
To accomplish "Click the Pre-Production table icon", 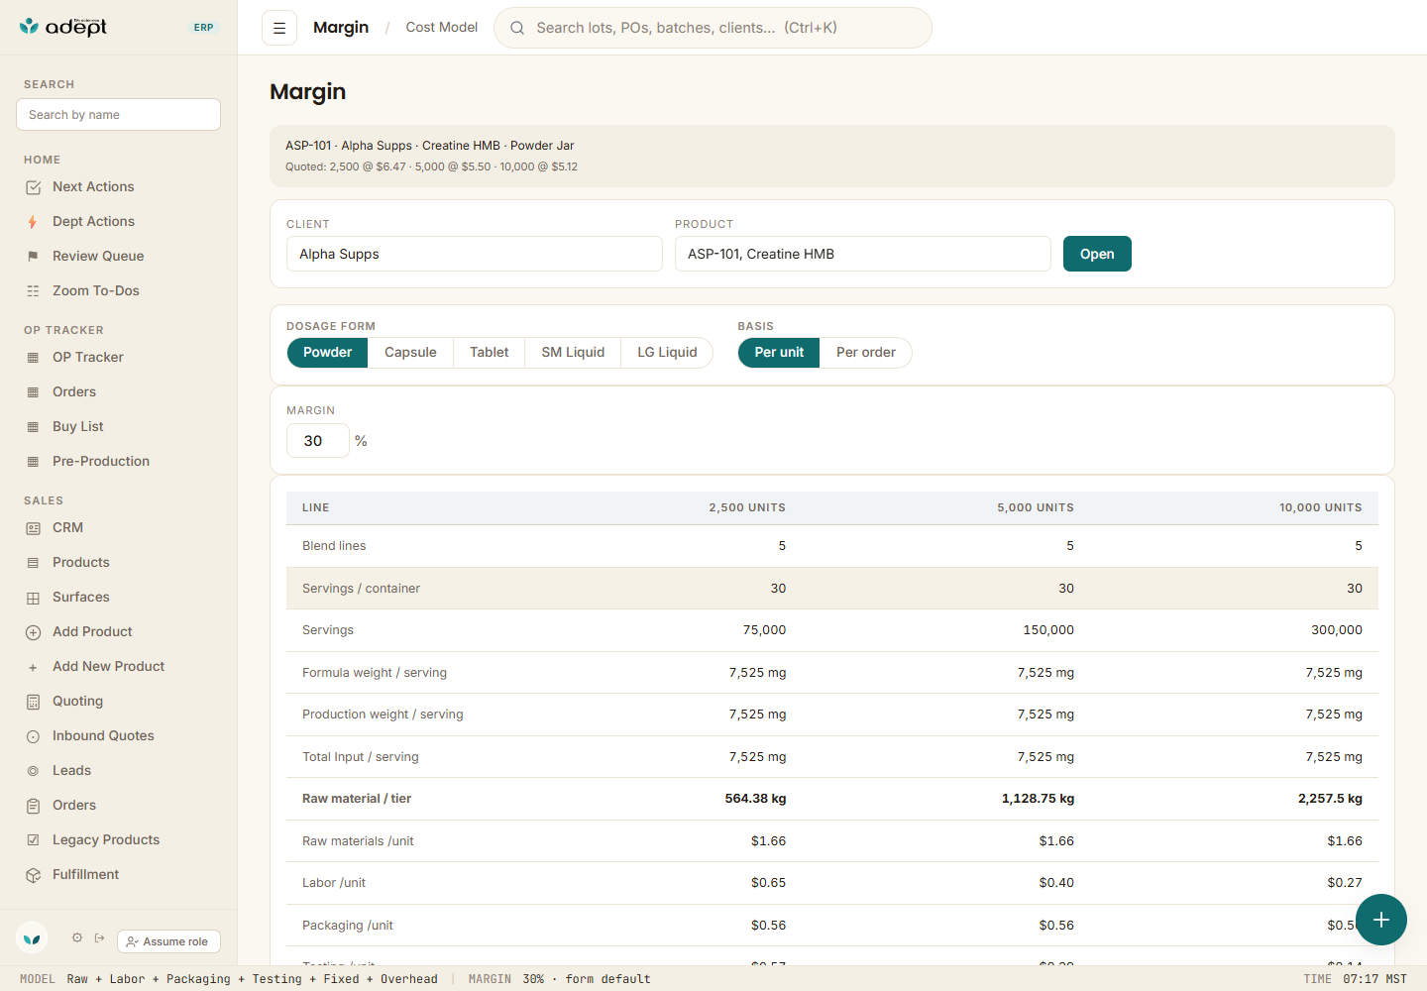I will (33, 462).
